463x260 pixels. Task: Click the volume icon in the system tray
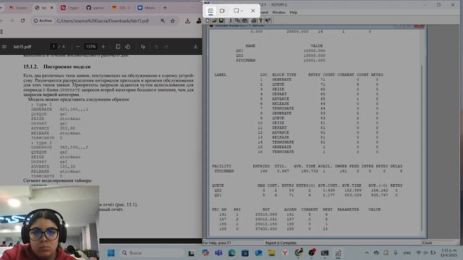point(425,253)
